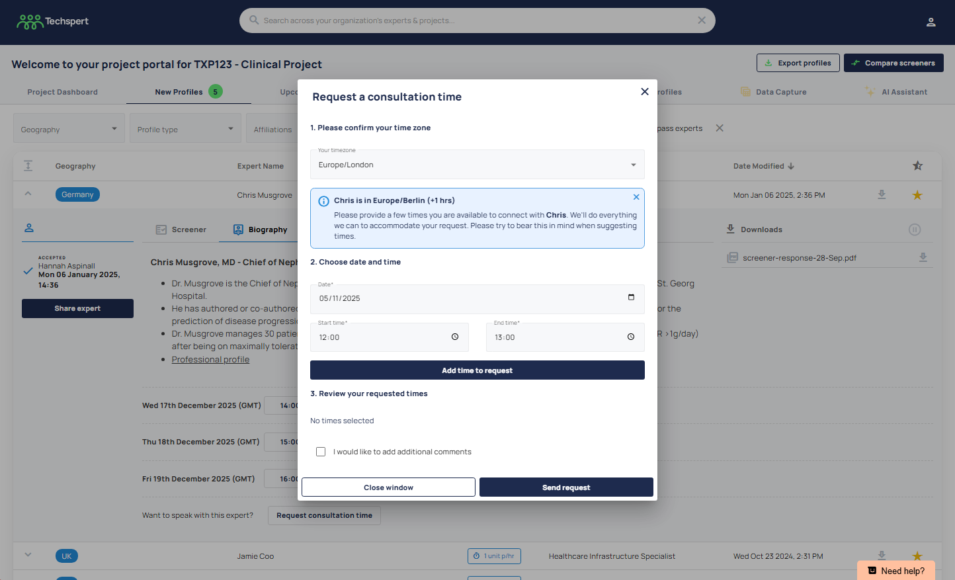
Task: Click the 1 unit p/hr badge for Jamie Coo
Action: tap(494, 556)
